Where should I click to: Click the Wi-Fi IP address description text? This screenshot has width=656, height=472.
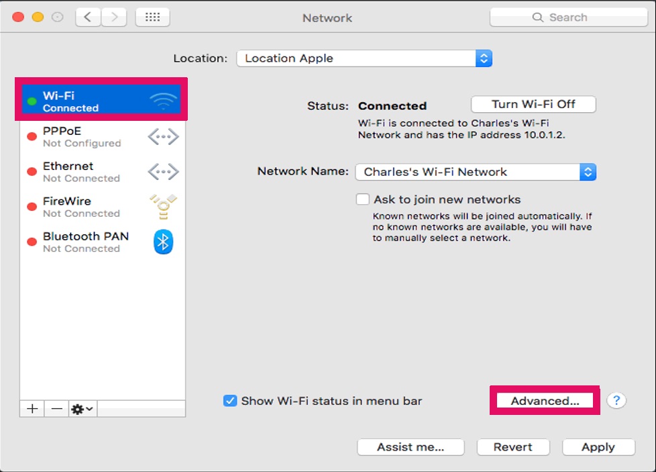point(461,129)
